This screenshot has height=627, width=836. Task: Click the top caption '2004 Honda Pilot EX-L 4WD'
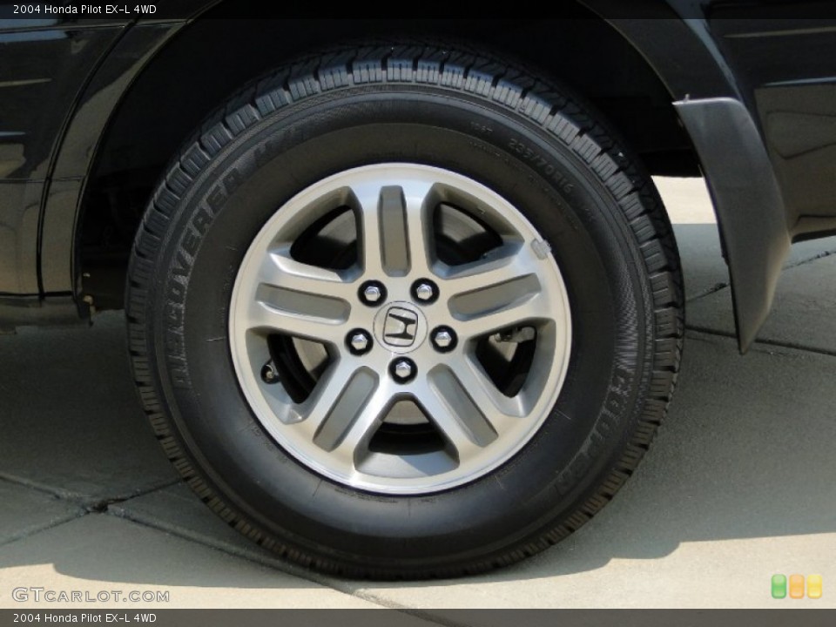pos(84,9)
